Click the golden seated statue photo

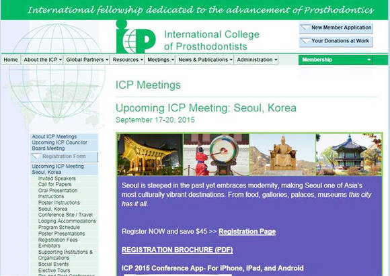click(x=282, y=154)
